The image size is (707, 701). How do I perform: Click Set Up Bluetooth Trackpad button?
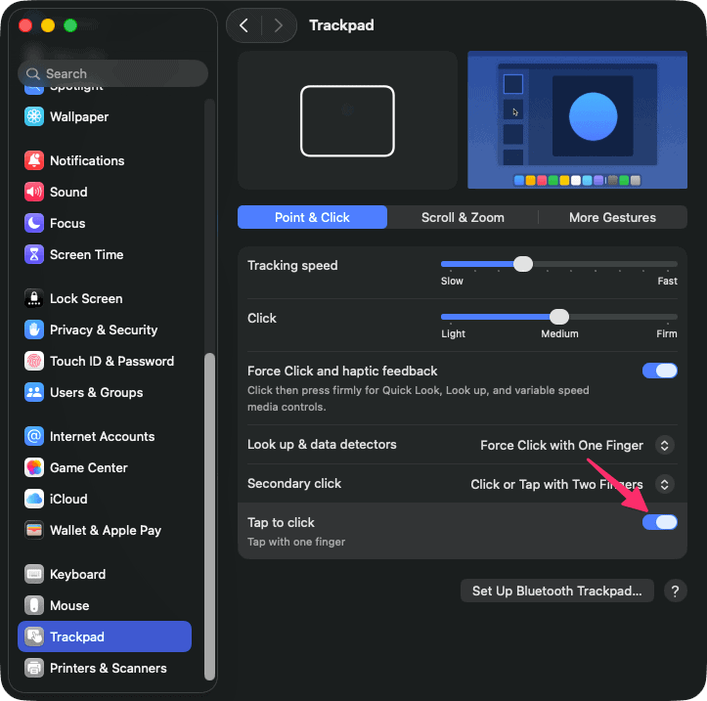coord(556,591)
